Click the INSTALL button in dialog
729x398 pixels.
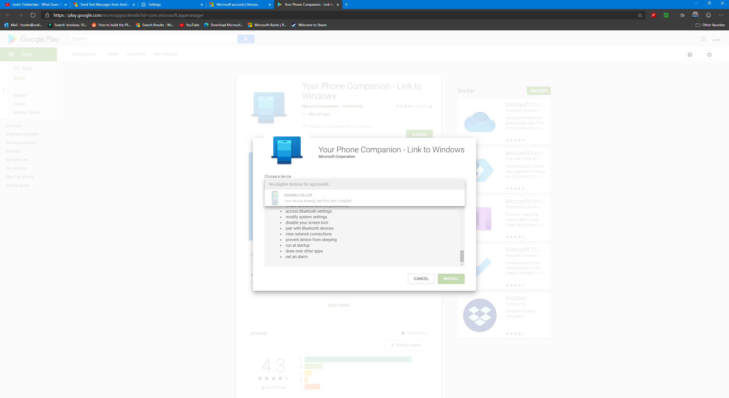coord(451,279)
